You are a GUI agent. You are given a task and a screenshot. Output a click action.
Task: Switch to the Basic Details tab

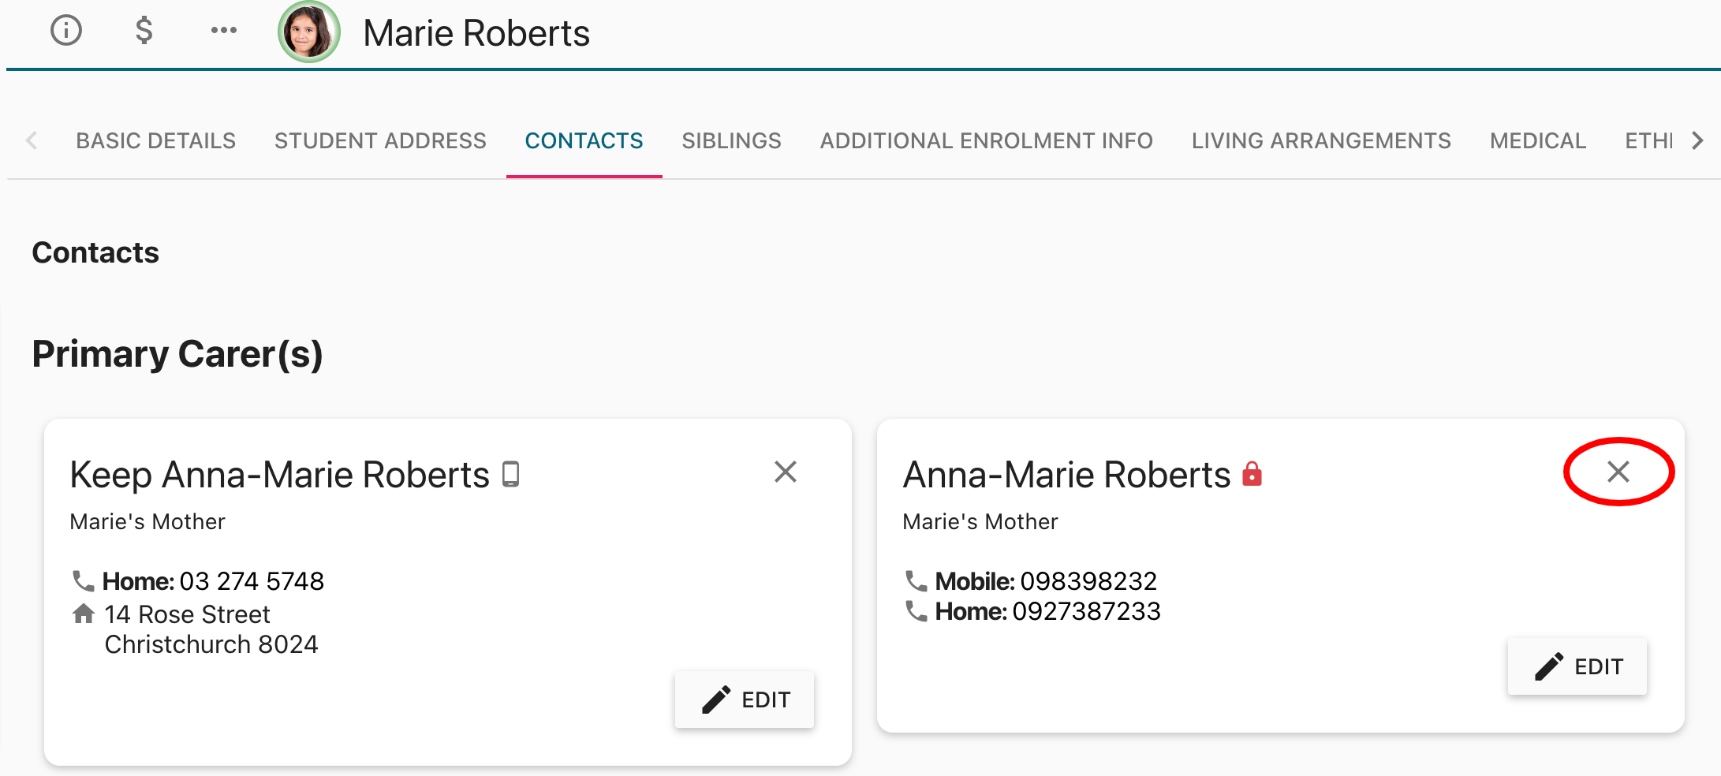tap(155, 140)
